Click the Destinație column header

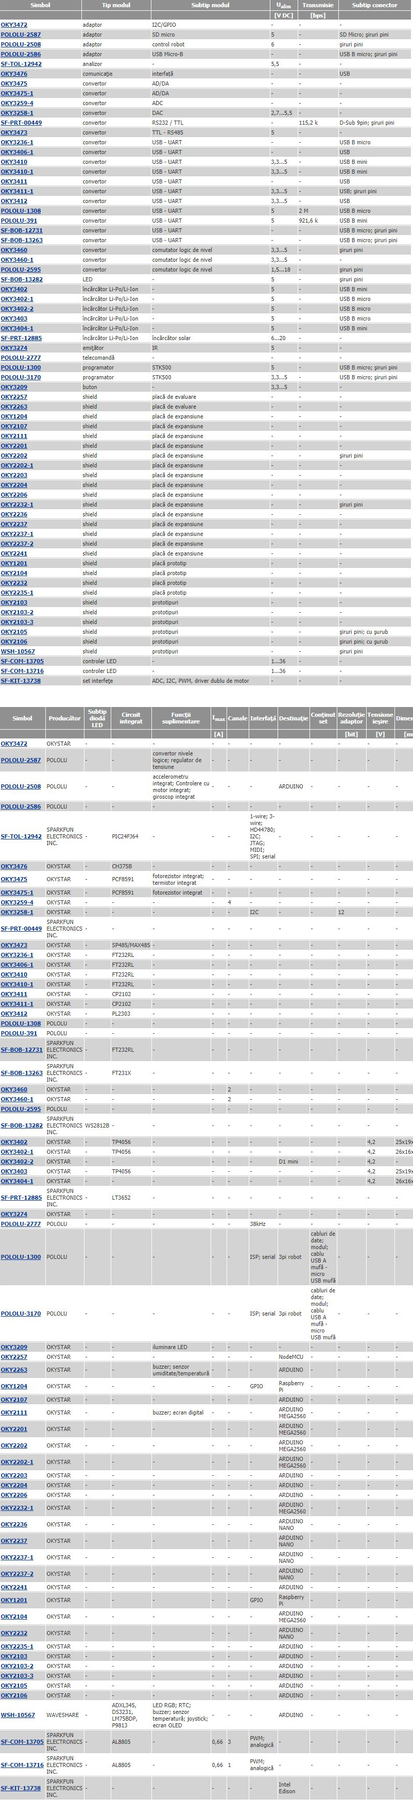pos(294,718)
